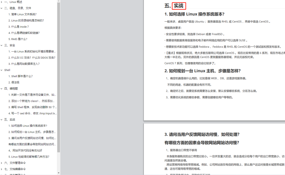Select 4. 写一个 sed 命令 outline entry
The image size is (285, 175).
(x=32, y=113)
